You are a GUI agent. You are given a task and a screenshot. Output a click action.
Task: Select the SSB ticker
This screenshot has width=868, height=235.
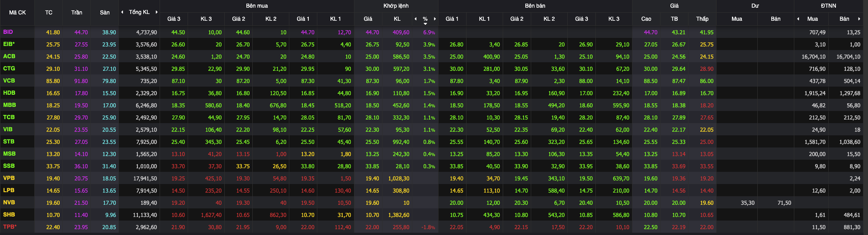(9, 166)
